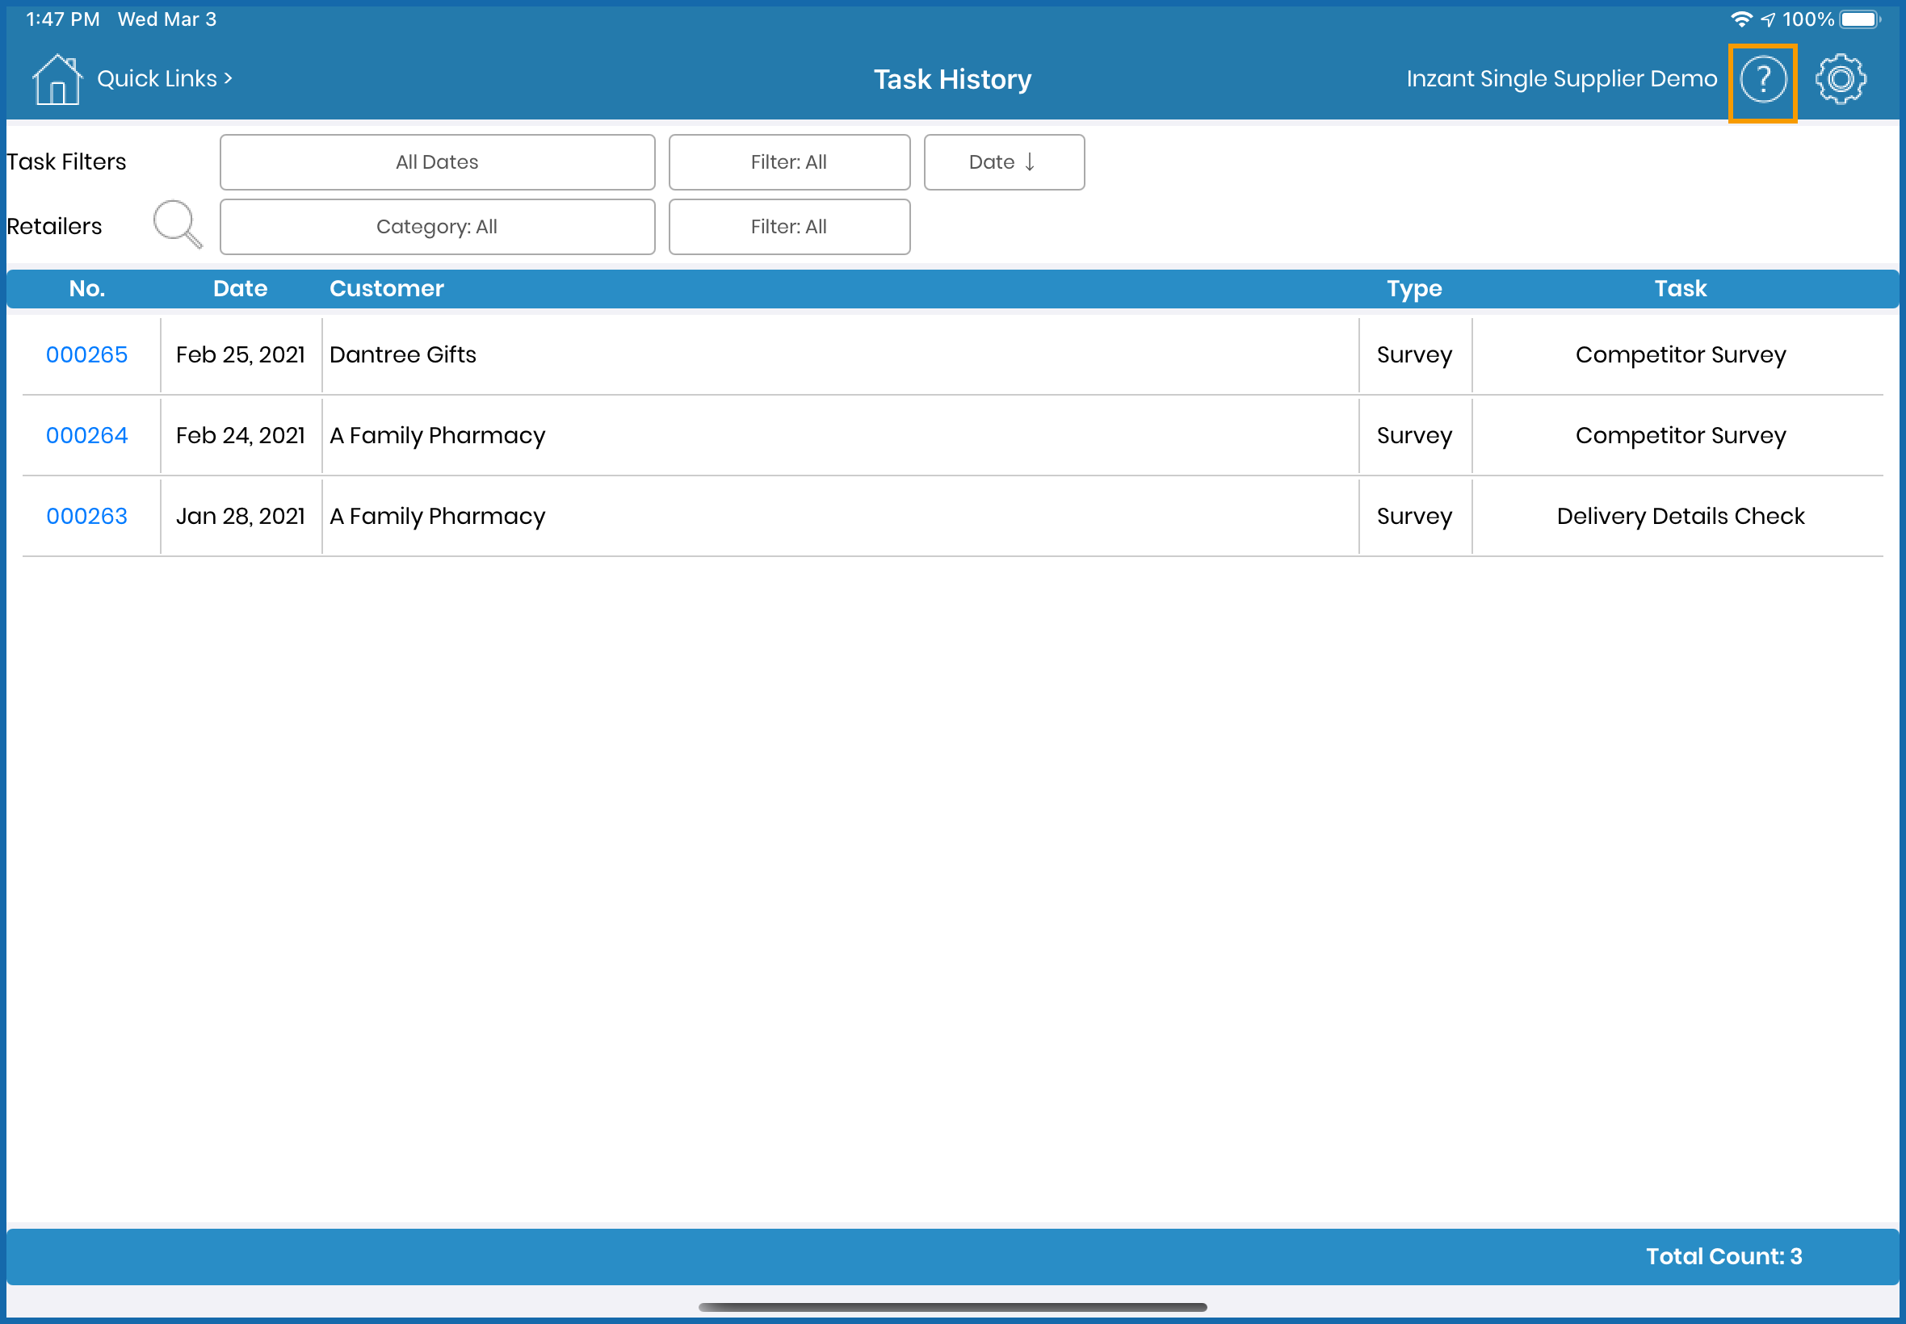Click the Inzant Single Supplier Demo label
This screenshot has height=1324, width=1906.
[1561, 79]
